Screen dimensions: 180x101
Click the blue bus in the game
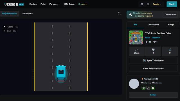[61, 74]
